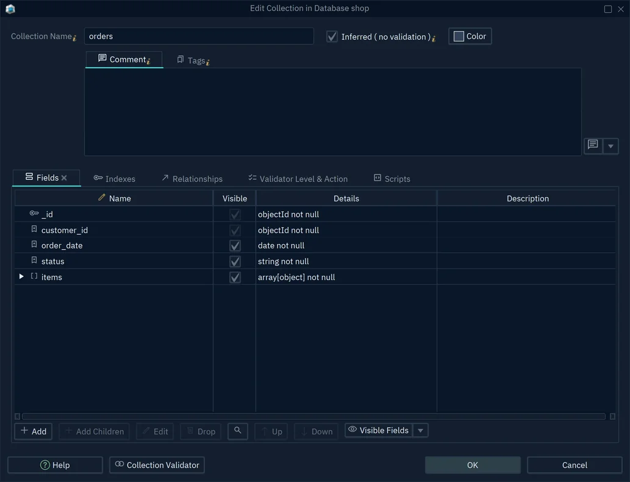Select the order_date field name

(x=62, y=245)
